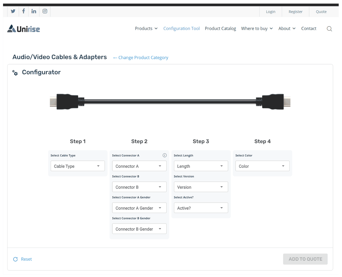
Task: Open the Connector A Gender dropdown
Action: click(139, 208)
